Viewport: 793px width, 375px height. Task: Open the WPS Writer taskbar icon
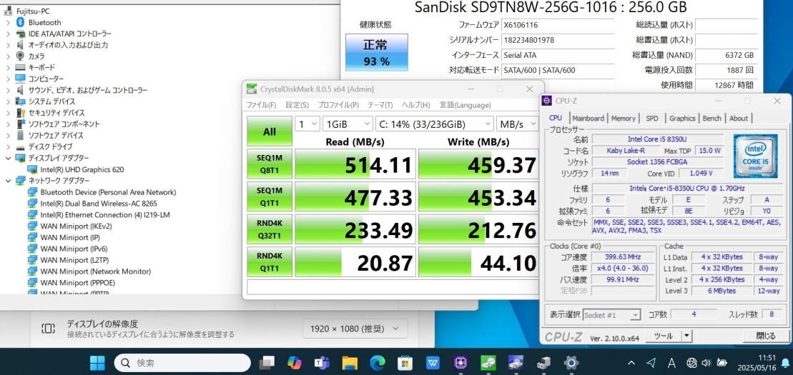tap(433, 362)
